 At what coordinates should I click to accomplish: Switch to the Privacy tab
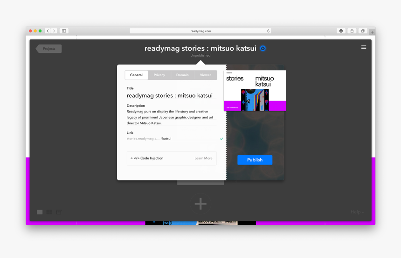pos(159,75)
